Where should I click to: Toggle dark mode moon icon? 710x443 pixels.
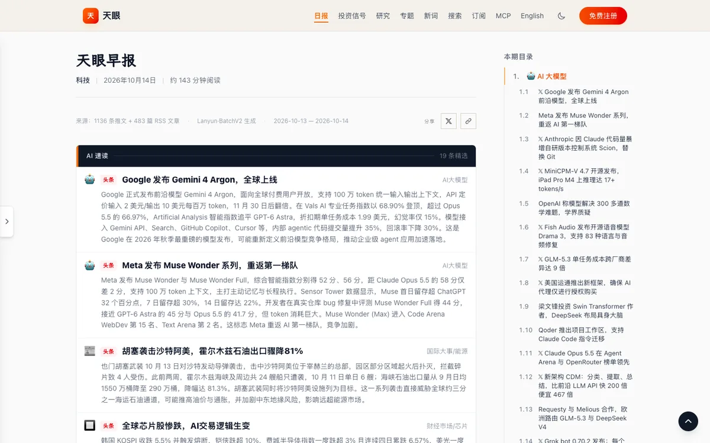(x=561, y=16)
